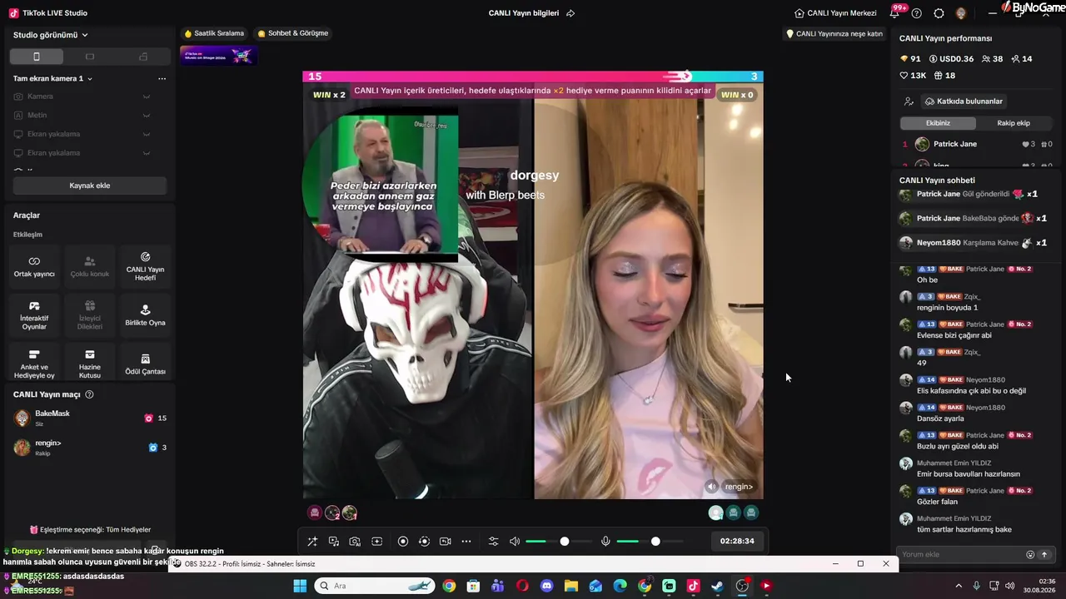This screenshot has height=599, width=1066.
Task: Start recording with the record button
Action: click(x=403, y=542)
